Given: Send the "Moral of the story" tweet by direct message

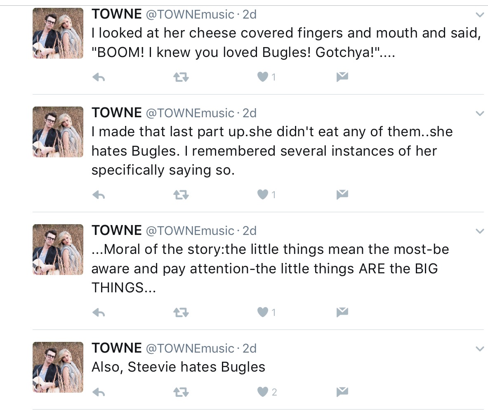Looking at the screenshot, I should pos(342,312).
